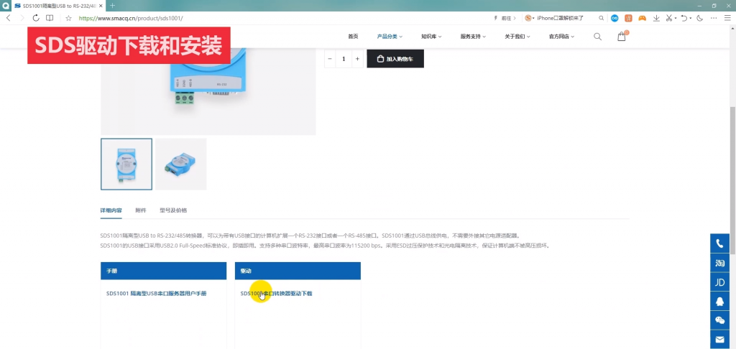The width and height of the screenshot is (736, 349).
Task: Open the SDS1001 用户手册 link
Action: pos(156,294)
